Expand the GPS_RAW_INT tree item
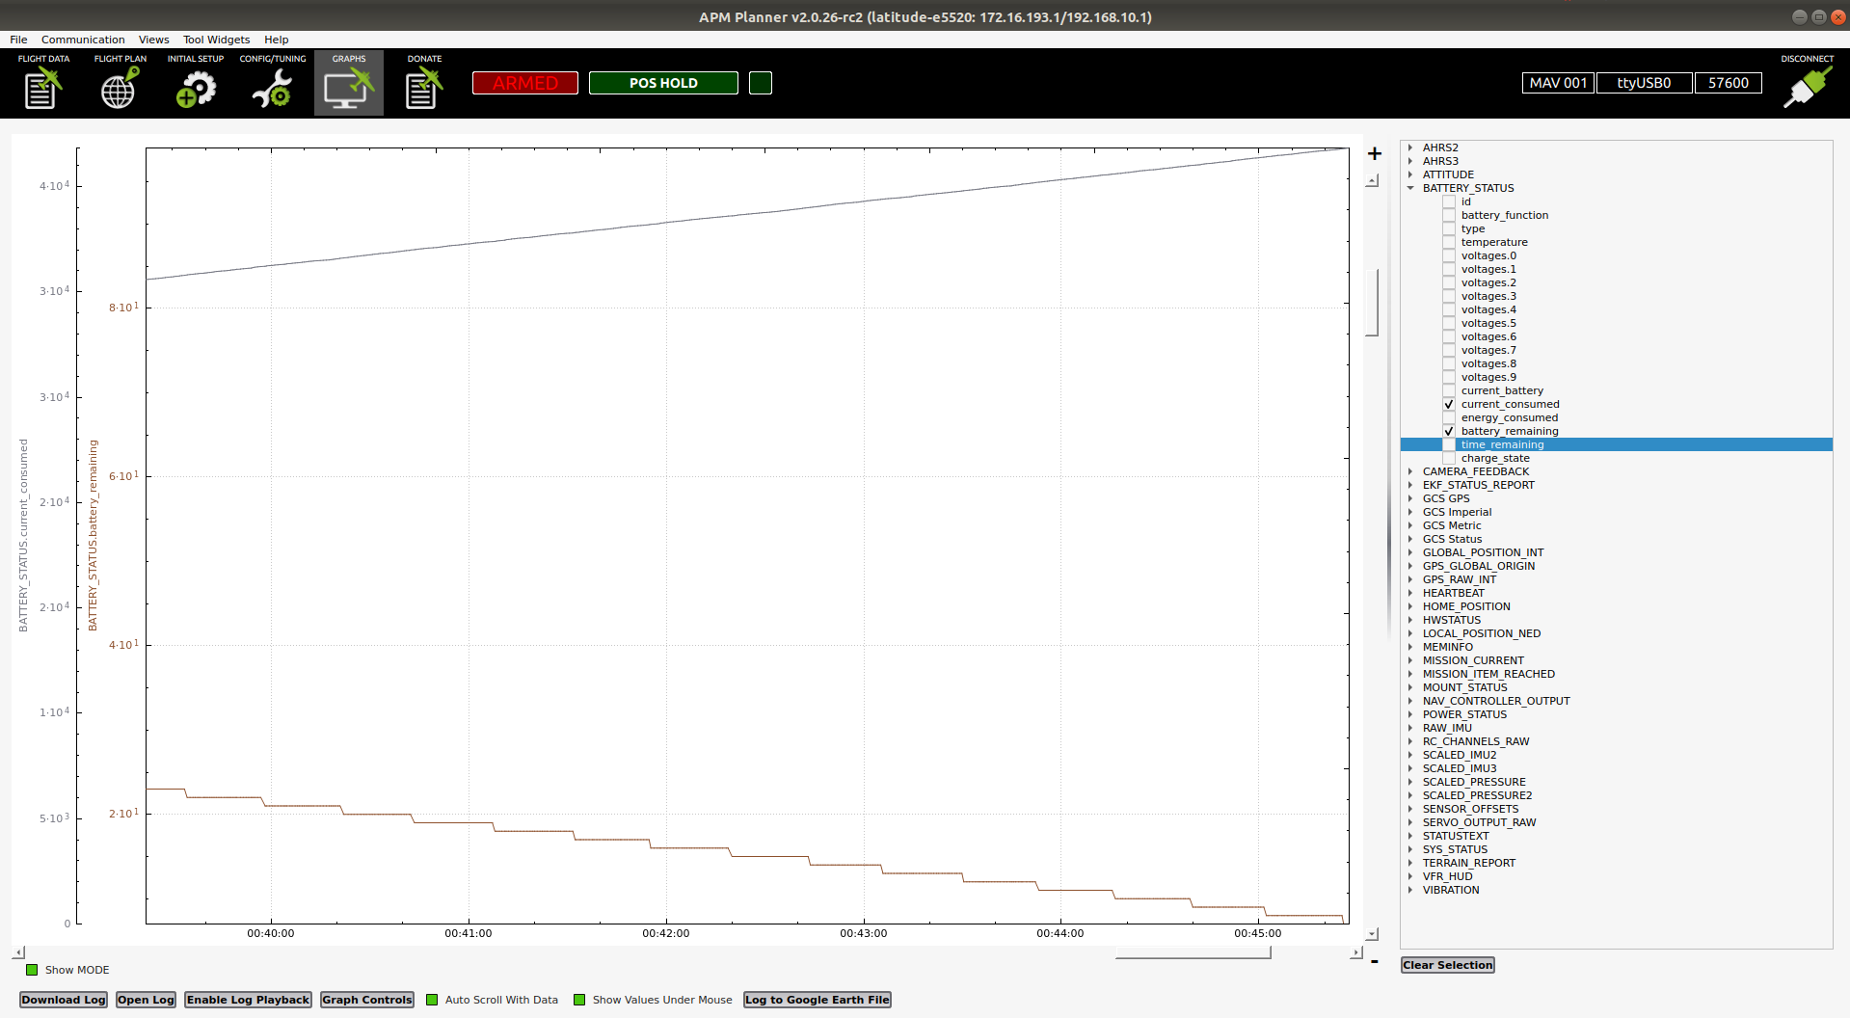The height and width of the screenshot is (1018, 1850). click(x=1410, y=579)
